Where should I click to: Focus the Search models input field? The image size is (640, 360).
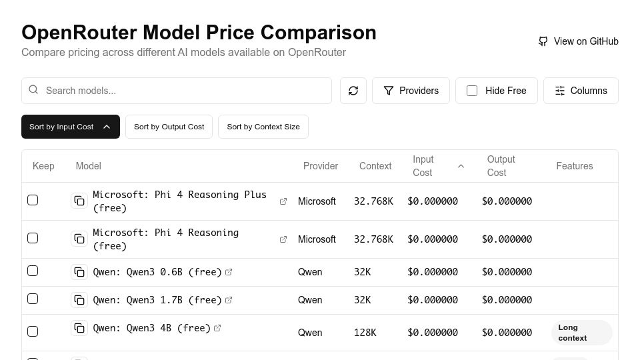click(x=177, y=91)
